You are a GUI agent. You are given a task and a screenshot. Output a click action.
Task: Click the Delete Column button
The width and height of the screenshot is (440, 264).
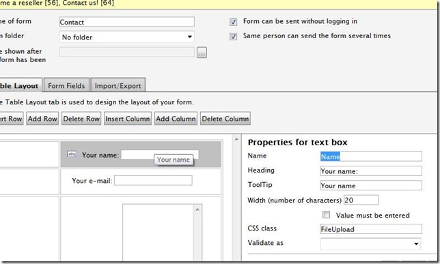225,119
